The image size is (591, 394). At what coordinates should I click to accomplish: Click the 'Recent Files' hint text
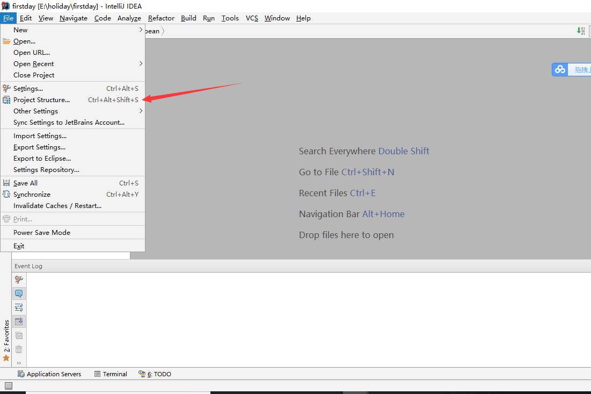tap(323, 193)
